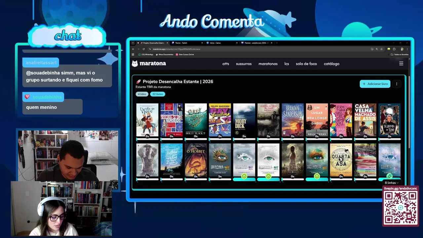The image size is (423, 238).
Task: Close the Projeto Desencalha Estante tab
Action: tap(168, 43)
